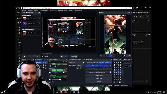
Task: Click the Start Replay Buffer button
Action: coord(99,69)
